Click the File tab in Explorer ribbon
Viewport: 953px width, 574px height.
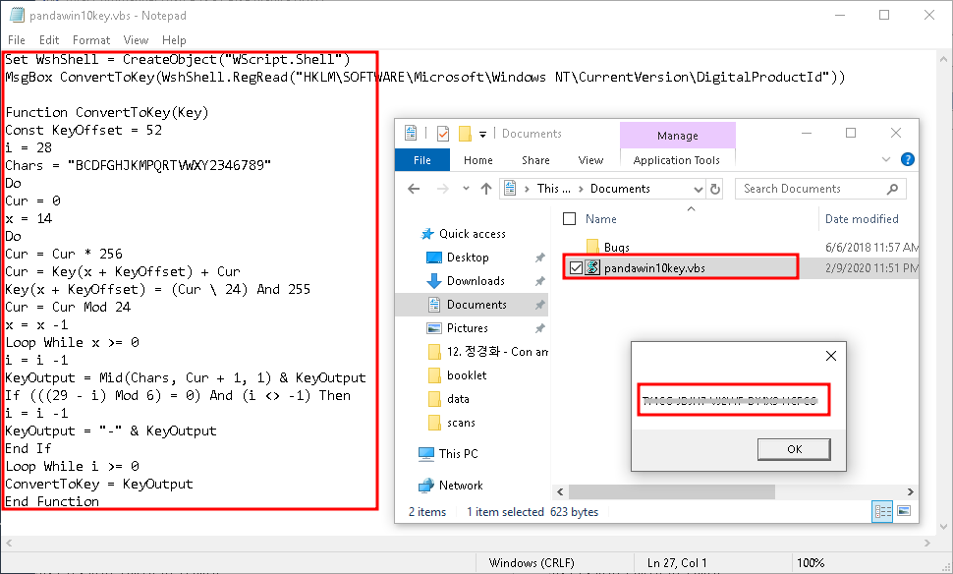(422, 160)
